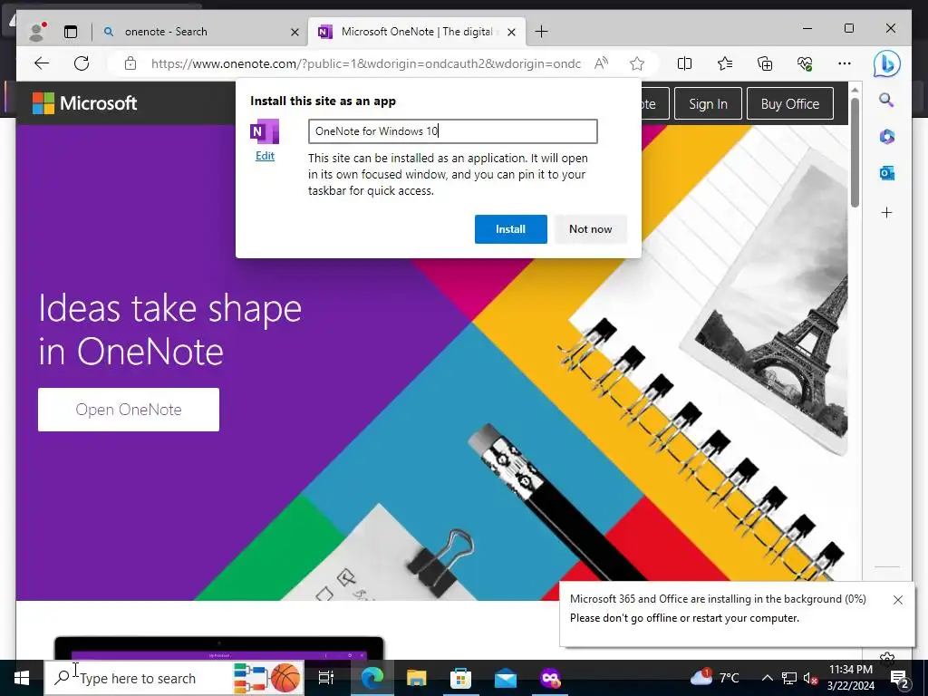Open Task View on taskbar
Screen dimensions: 928x696
(x=326, y=678)
